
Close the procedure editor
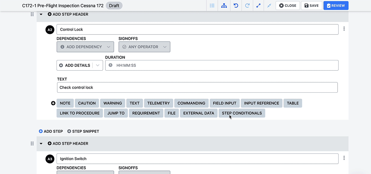click(288, 6)
